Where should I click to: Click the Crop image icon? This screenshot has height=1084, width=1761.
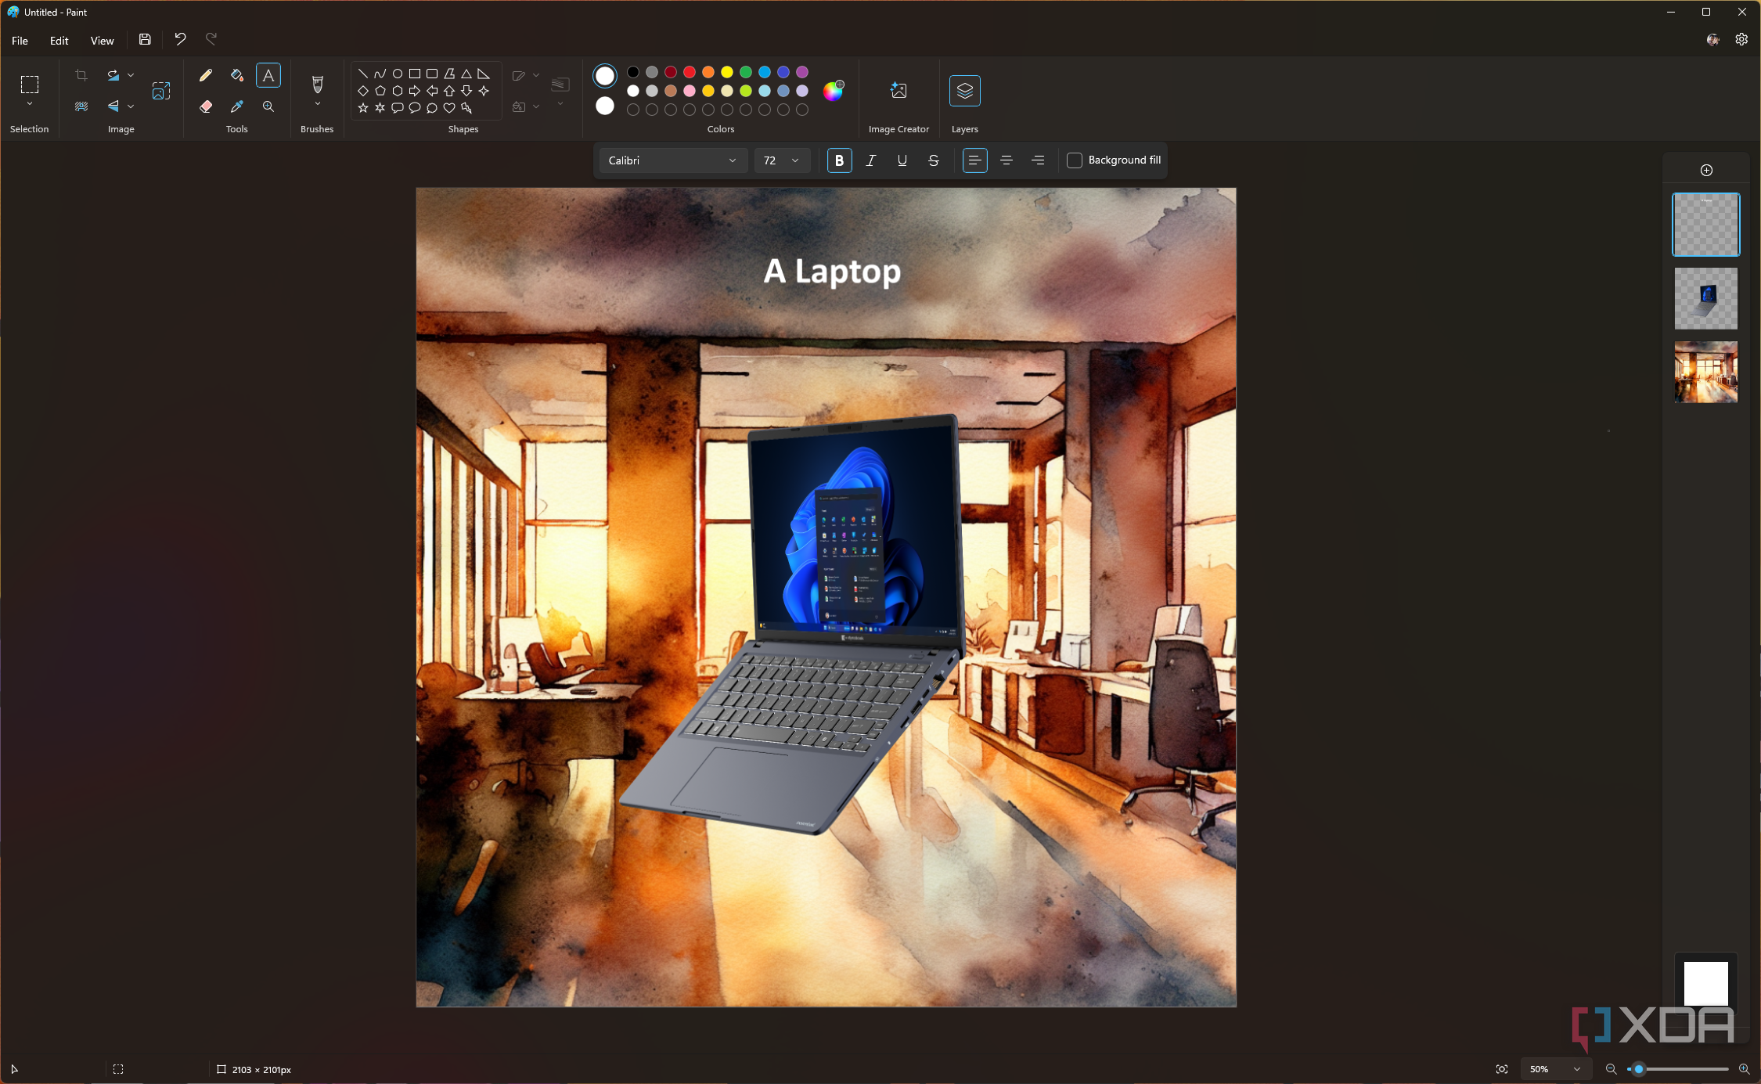[81, 75]
